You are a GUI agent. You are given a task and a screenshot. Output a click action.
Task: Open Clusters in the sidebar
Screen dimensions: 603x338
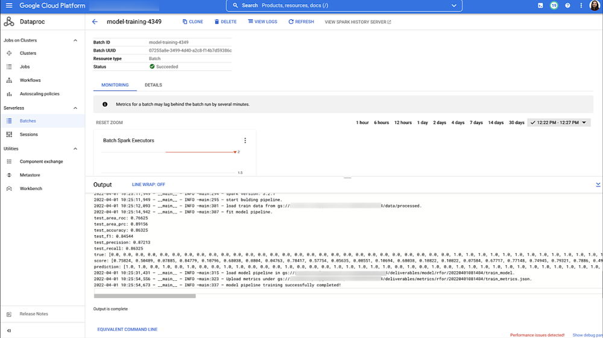click(28, 54)
